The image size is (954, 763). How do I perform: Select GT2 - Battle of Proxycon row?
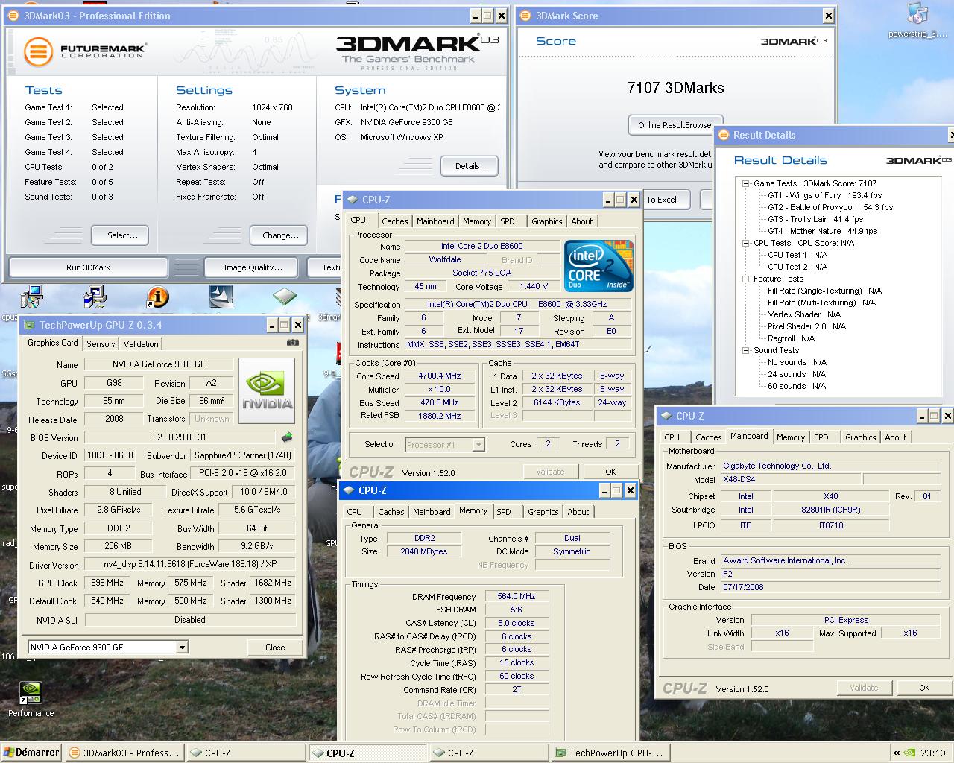point(830,207)
